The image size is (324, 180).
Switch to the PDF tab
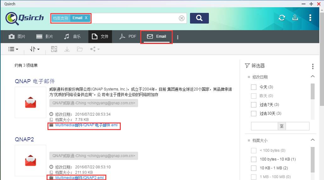point(128,36)
